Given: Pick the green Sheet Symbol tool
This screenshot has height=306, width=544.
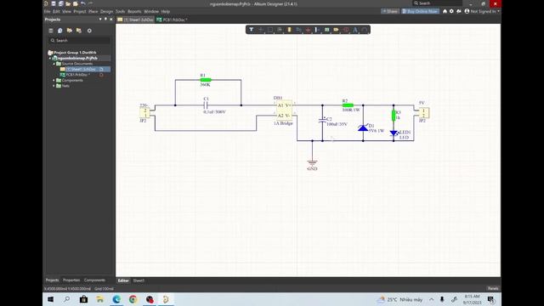Looking at the screenshot, I should (x=326, y=30).
